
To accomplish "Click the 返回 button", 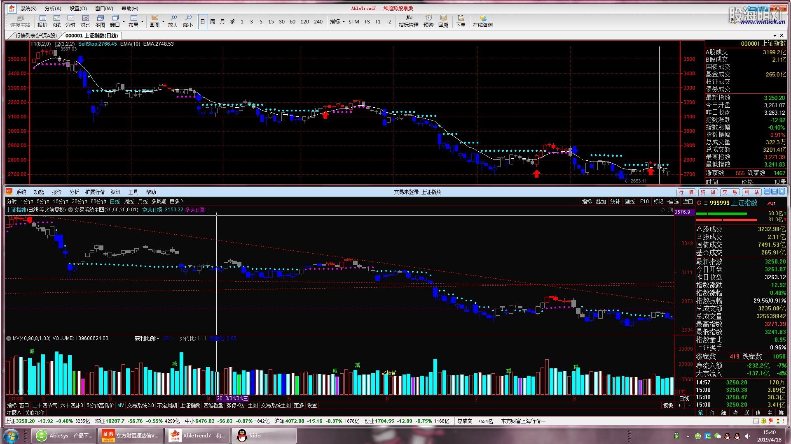I will tap(688, 201).
